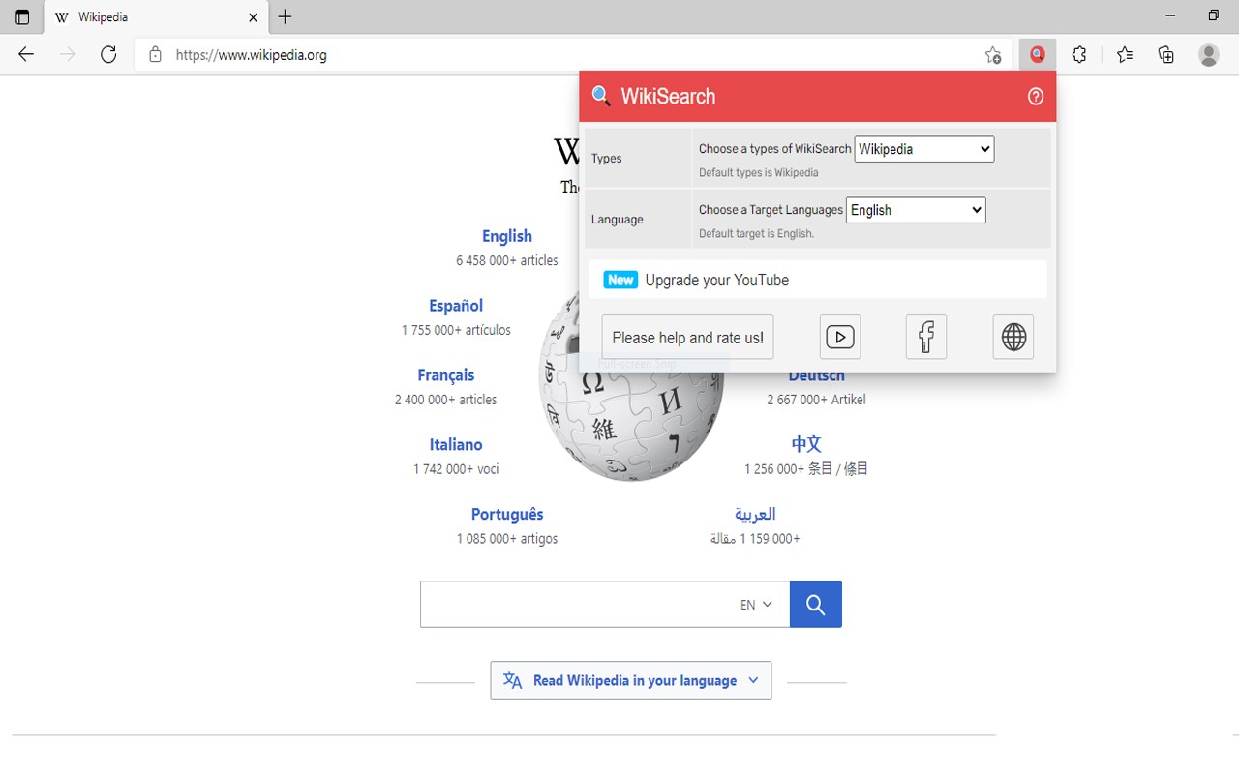Click '2 400 000+ articles' text

click(x=445, y=400)
